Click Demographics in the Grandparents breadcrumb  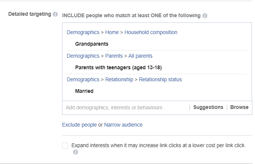pos(83,32)
